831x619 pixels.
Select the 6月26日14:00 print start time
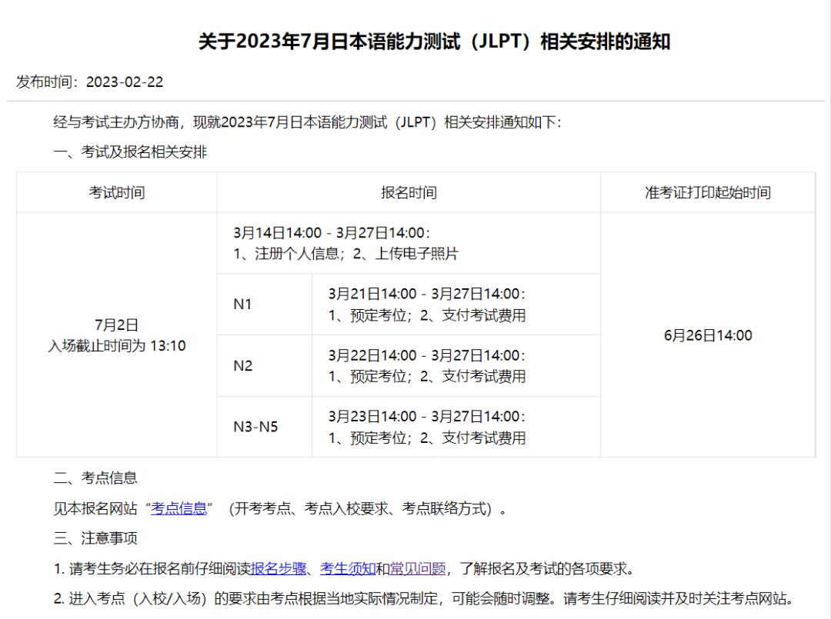click(x=708, y=335)
